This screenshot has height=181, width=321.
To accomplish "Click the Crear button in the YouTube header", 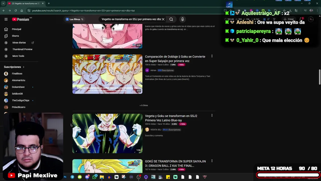I will (289, 19).
